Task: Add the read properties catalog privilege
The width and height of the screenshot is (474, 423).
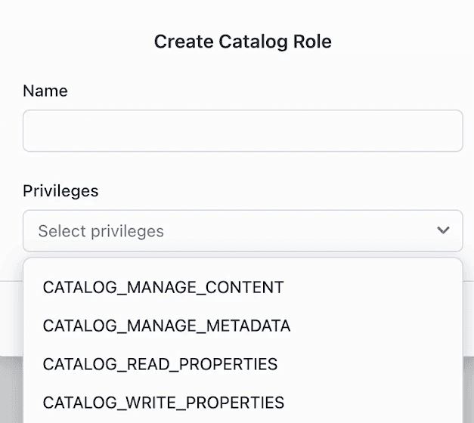Action: (160, 364)
